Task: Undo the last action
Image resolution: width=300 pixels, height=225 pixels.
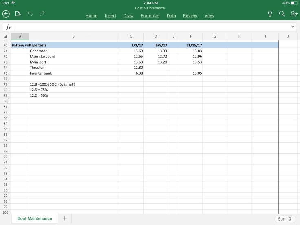Action: point(30,14)
